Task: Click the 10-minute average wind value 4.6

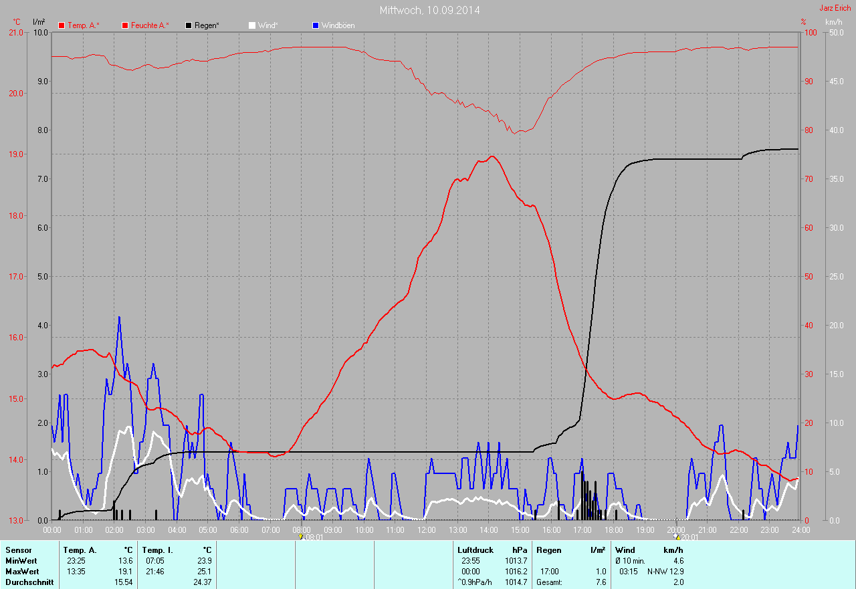Action: 678,561
